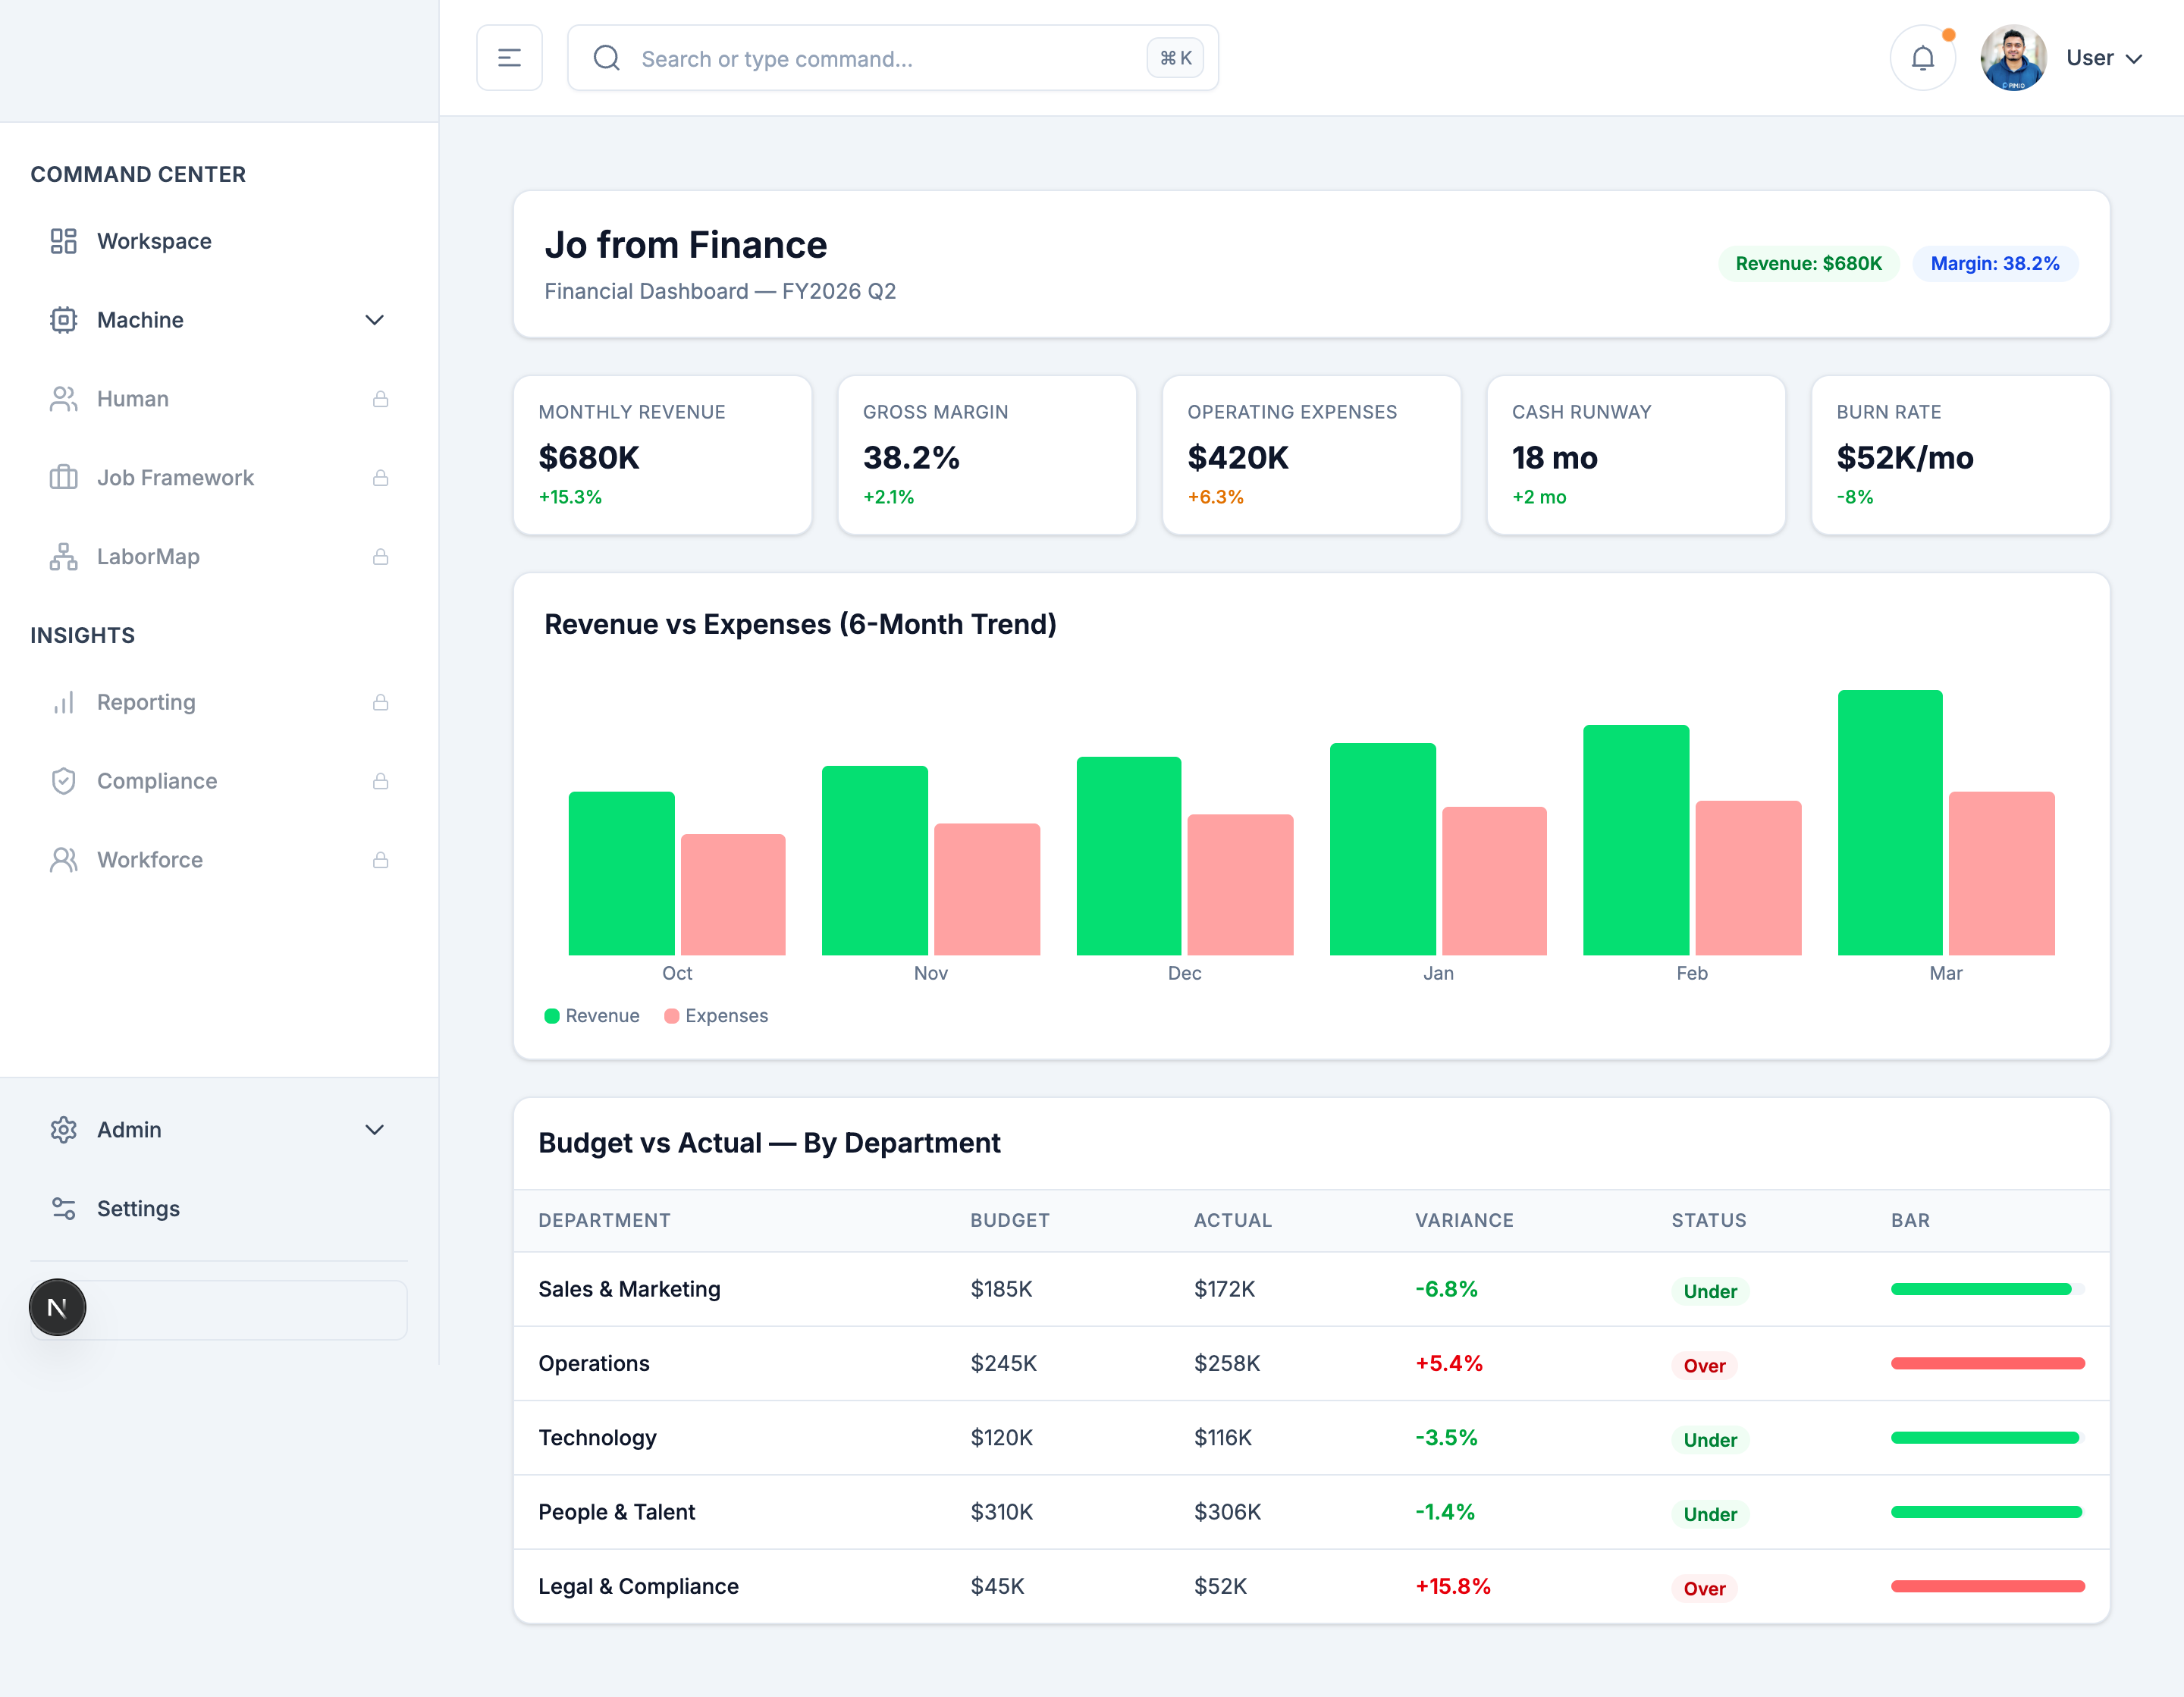The height and width of the screenshot is (1697, 2184).
Task: Click the LaborMap hierarchy icon
Action: pos(63,557)
